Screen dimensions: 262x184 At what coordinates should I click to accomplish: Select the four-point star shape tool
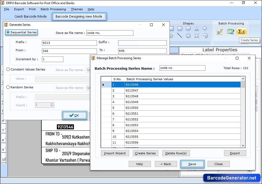click(x=197, y=36)
